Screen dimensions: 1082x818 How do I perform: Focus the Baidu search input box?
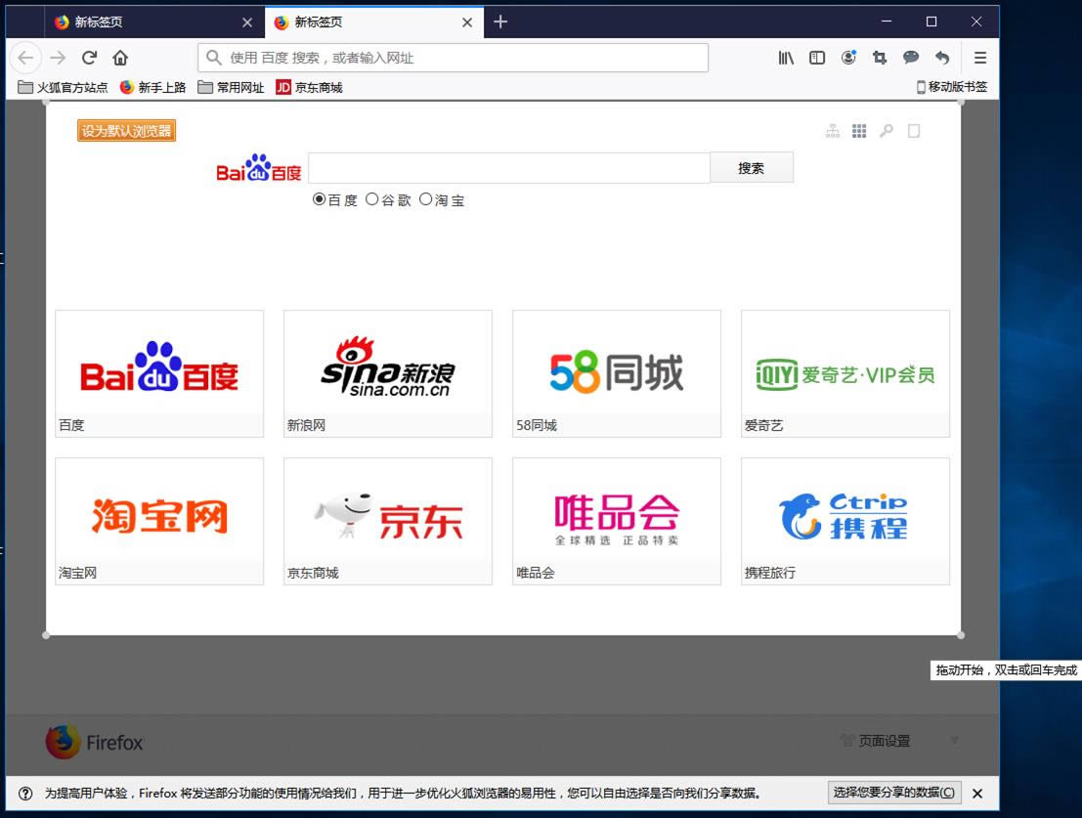click(509, 167)
